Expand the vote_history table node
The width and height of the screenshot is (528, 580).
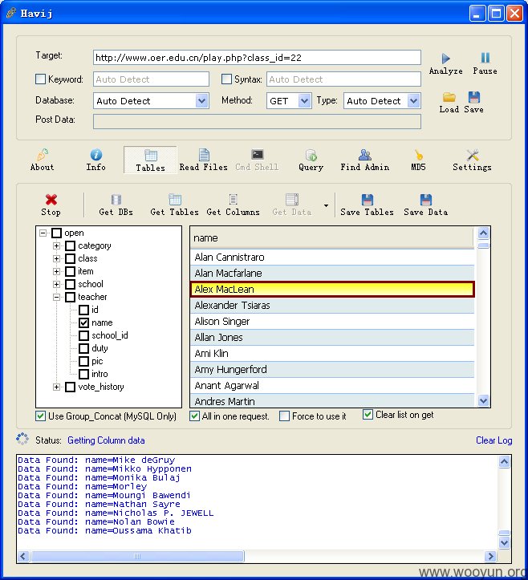57,387
